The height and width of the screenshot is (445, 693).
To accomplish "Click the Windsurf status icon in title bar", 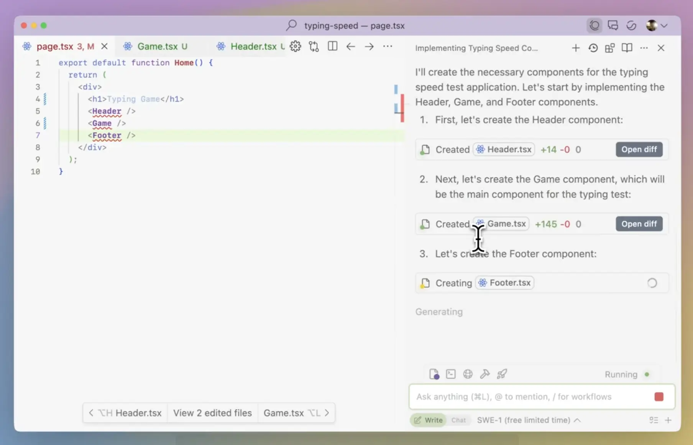I will click(631, 25).
